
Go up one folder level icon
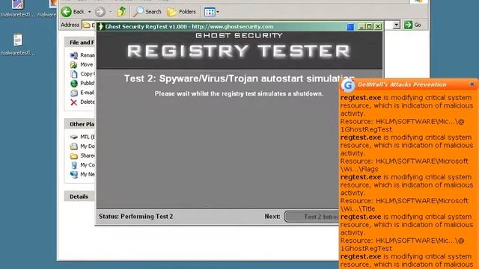(x=121, y=12)
